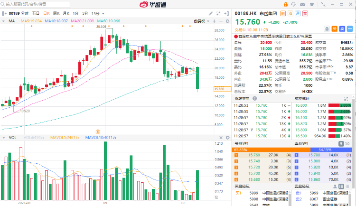Click MA60:19.066 indicator label
Viewport: 356px width, 206px height.
109,21
